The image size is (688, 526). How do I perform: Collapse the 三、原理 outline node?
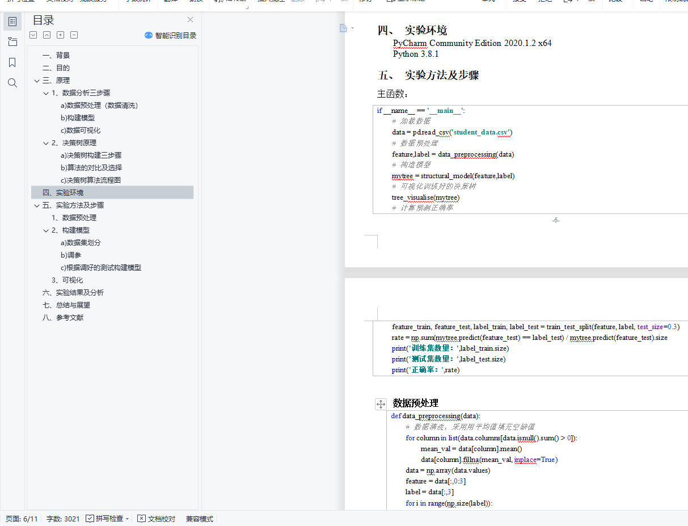[x=37, y=81]
